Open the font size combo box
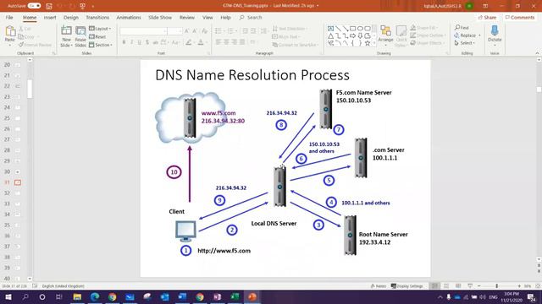Image resolution: width=542 pixels, height=304 pixels. (x=174, y=31)
